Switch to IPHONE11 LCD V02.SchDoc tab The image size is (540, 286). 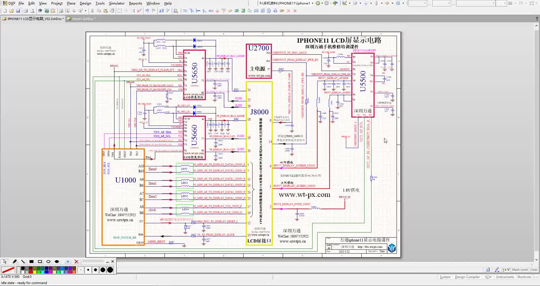coord(33,19)
